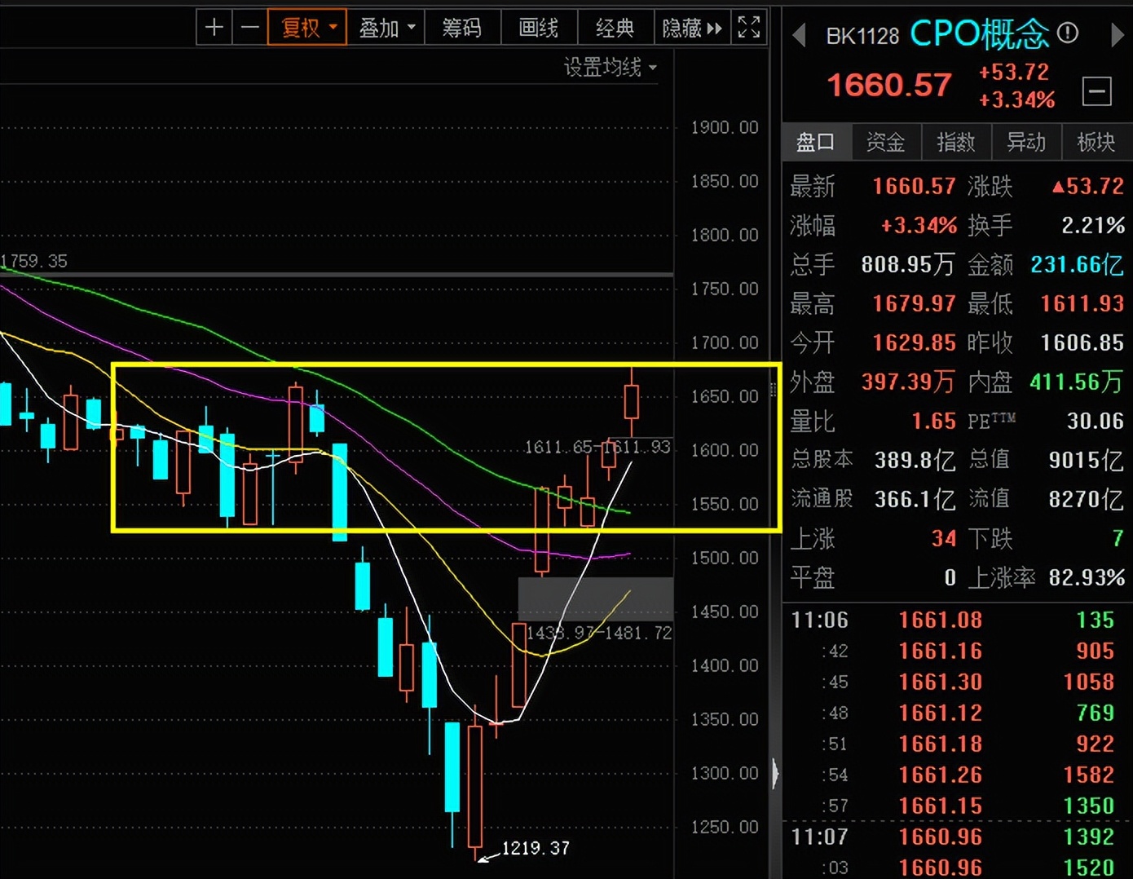Screen dimensions: 1133x879
Task: Click CPO概念 sector name
Action: pyautogui.click(x=980, y=33)
